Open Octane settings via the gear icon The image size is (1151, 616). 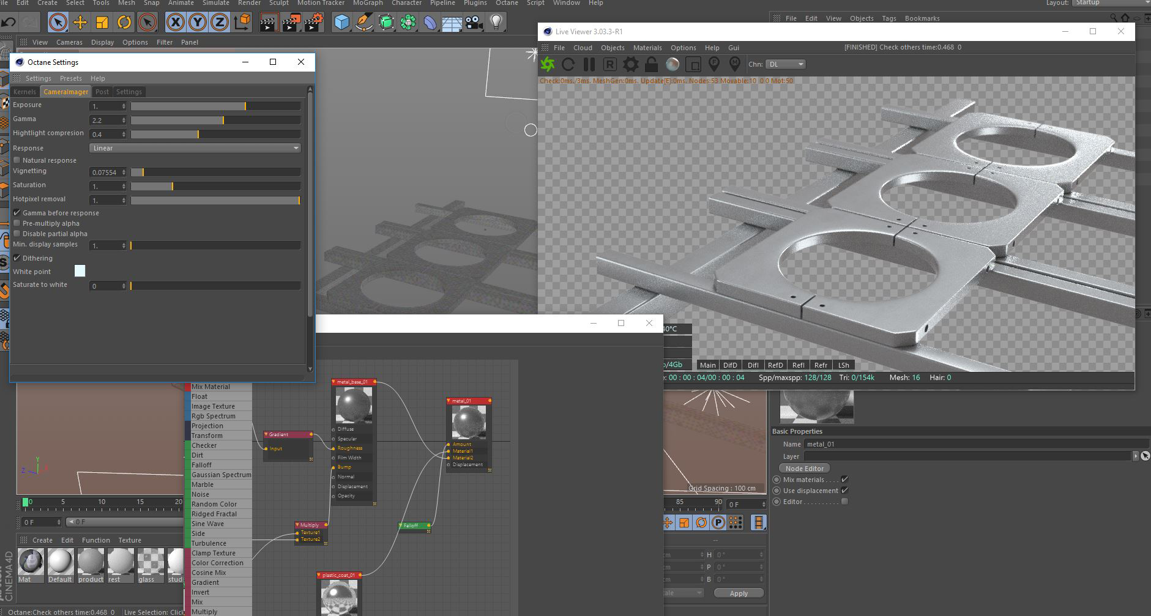(630, 64)
